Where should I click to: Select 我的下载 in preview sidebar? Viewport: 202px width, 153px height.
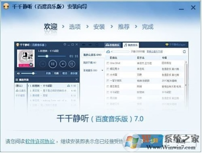(x=89, y=63)
